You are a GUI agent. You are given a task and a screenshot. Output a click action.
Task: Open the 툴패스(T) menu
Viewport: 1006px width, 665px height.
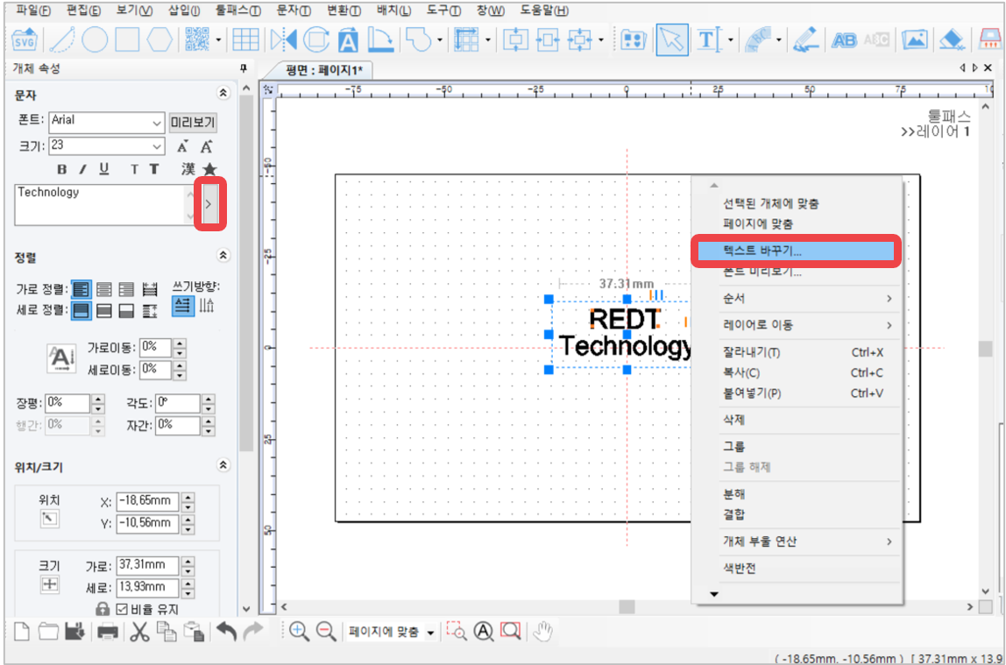click(238, 11)
